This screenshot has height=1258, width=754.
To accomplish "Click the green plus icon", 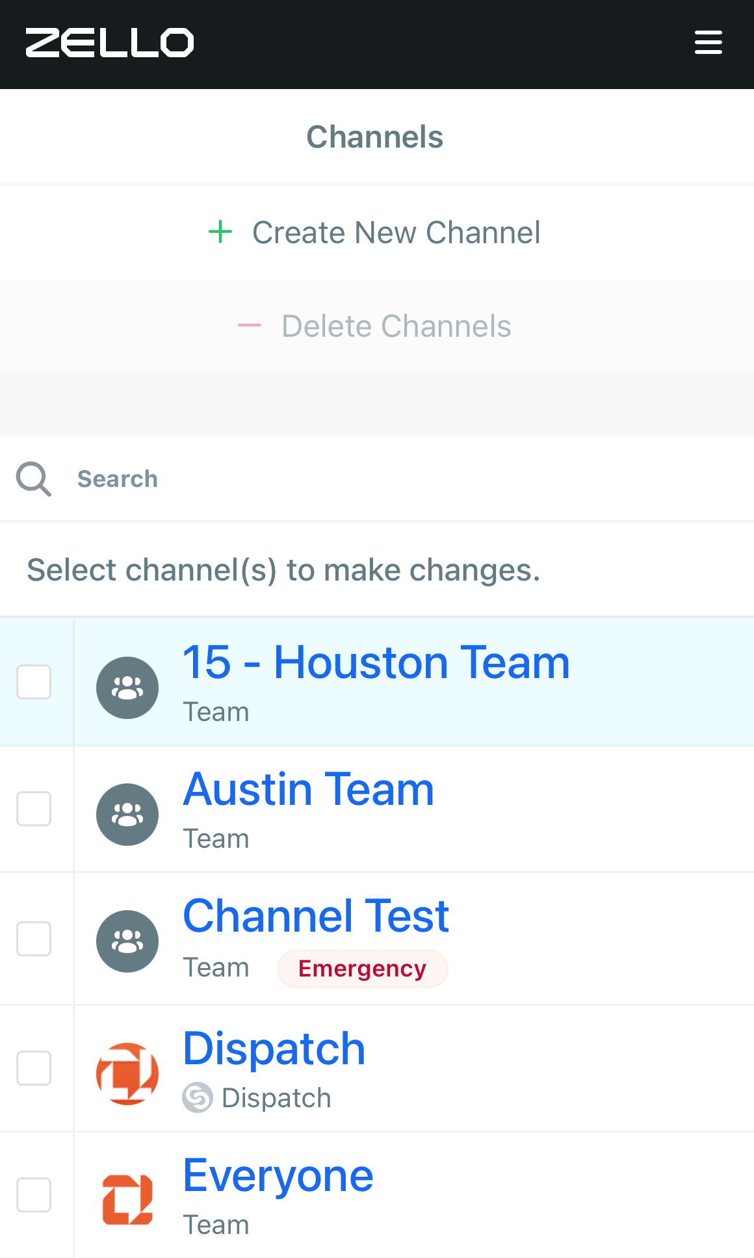I will pyautogui.click(x=220, y=232).
